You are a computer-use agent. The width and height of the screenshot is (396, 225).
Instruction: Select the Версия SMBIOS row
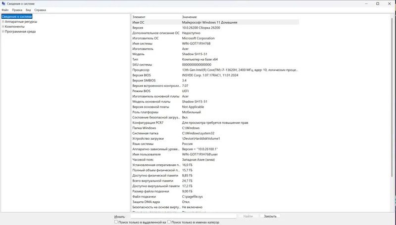tap(215, 80)
